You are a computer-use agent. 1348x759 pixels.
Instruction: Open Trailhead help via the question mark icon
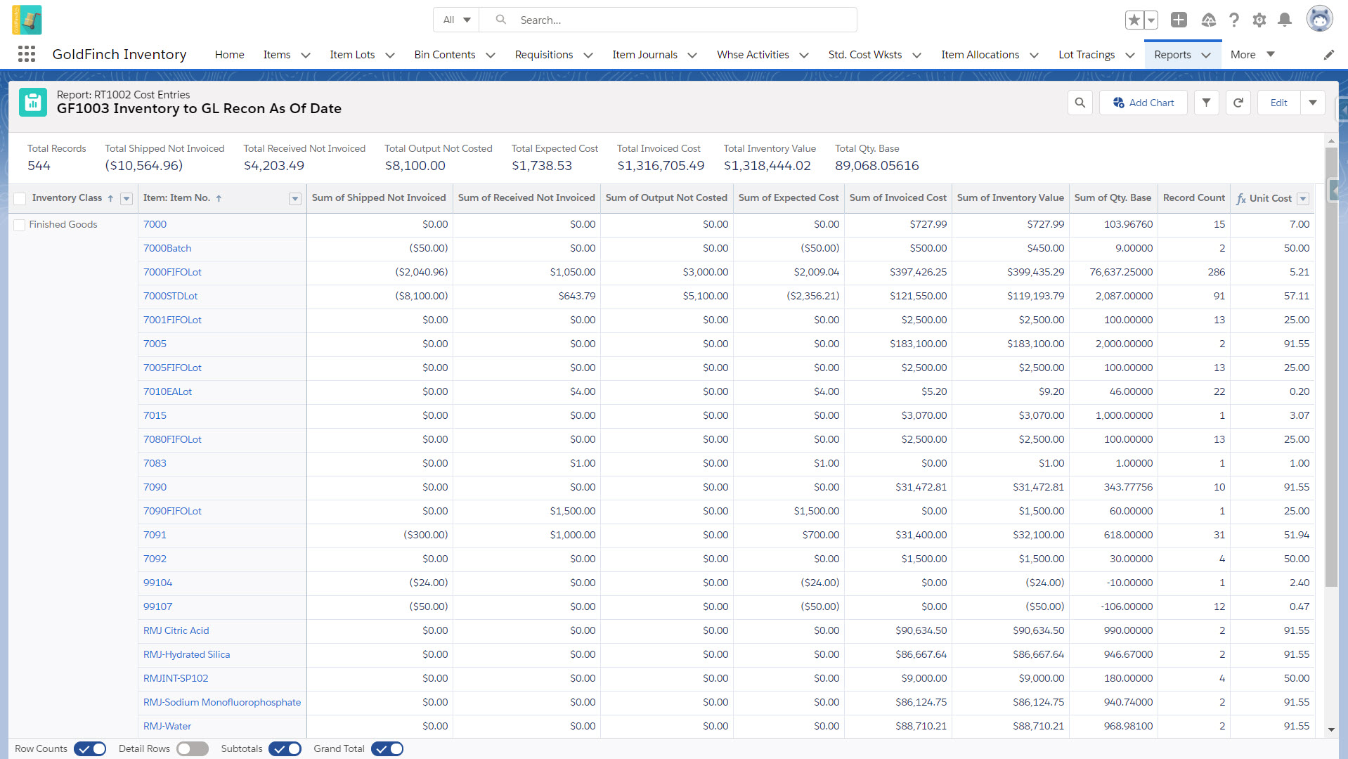(1234, 20)
